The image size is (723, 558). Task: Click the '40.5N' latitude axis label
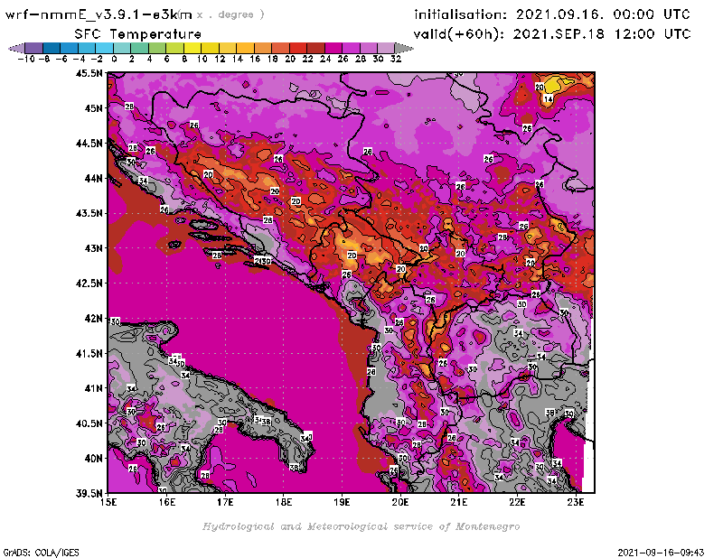pos(89,423)
